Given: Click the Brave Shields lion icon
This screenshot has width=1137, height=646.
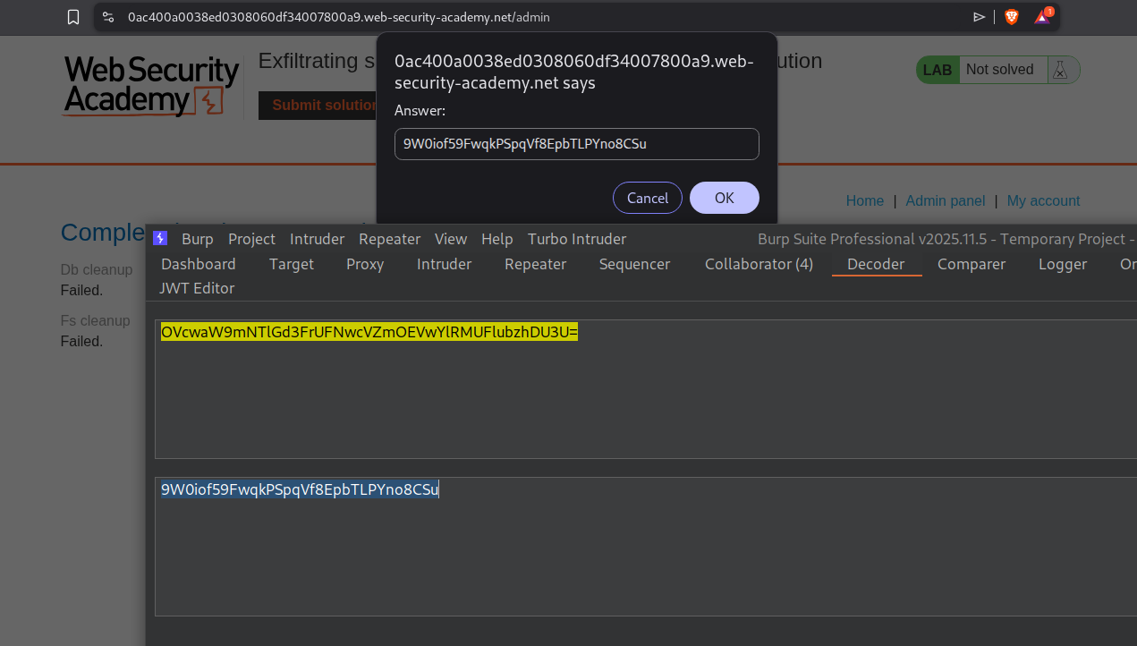Looking at the screenshot, I should (1012, 17).
